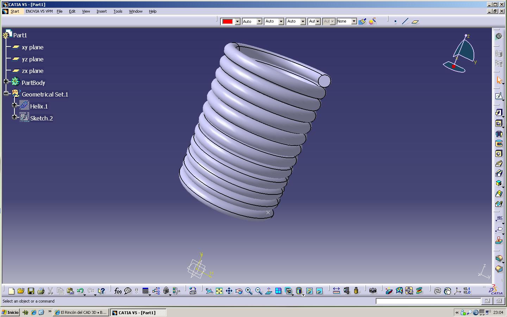Click the Fly mode airplane icon

[209, 291]
